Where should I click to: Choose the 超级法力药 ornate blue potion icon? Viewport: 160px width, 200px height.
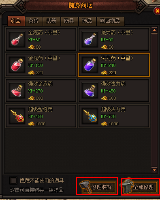click(90, 116)
